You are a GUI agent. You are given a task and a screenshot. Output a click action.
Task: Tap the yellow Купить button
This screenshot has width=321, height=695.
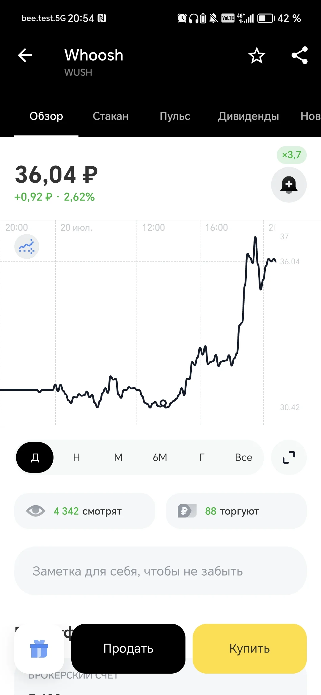click(250, 648)
